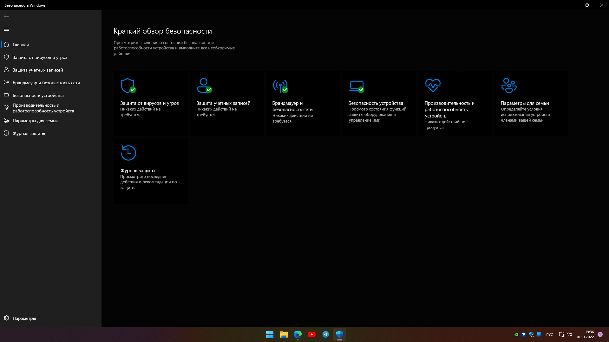609x342 pixels.
Task: Open the firewall and network antenna tile icon
Action: point(280,85)
